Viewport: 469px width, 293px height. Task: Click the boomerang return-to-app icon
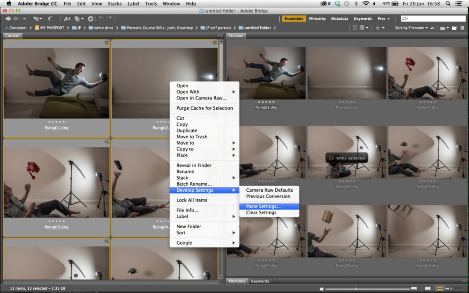click(50, 19)
